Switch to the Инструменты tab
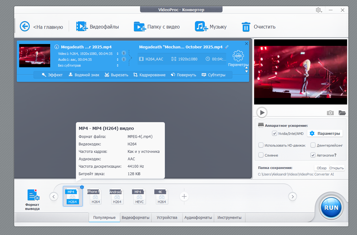This screenshot has height=235, width=357. click(x=230, y=217)
